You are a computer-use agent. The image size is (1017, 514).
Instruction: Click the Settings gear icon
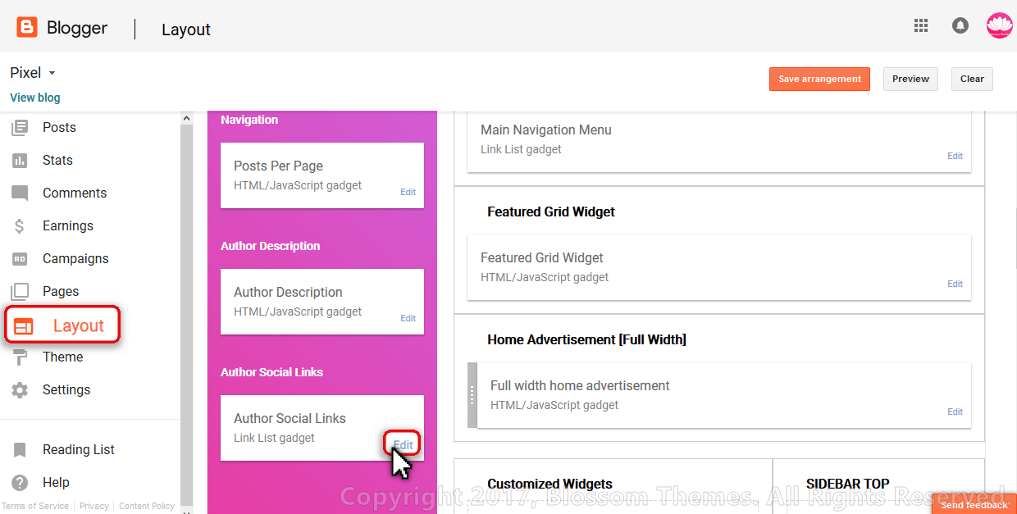20,390
